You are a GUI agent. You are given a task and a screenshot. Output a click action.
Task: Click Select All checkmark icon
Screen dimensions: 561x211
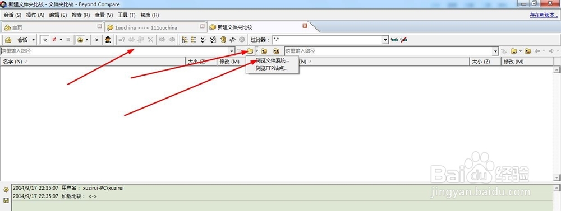click(204, 40)
